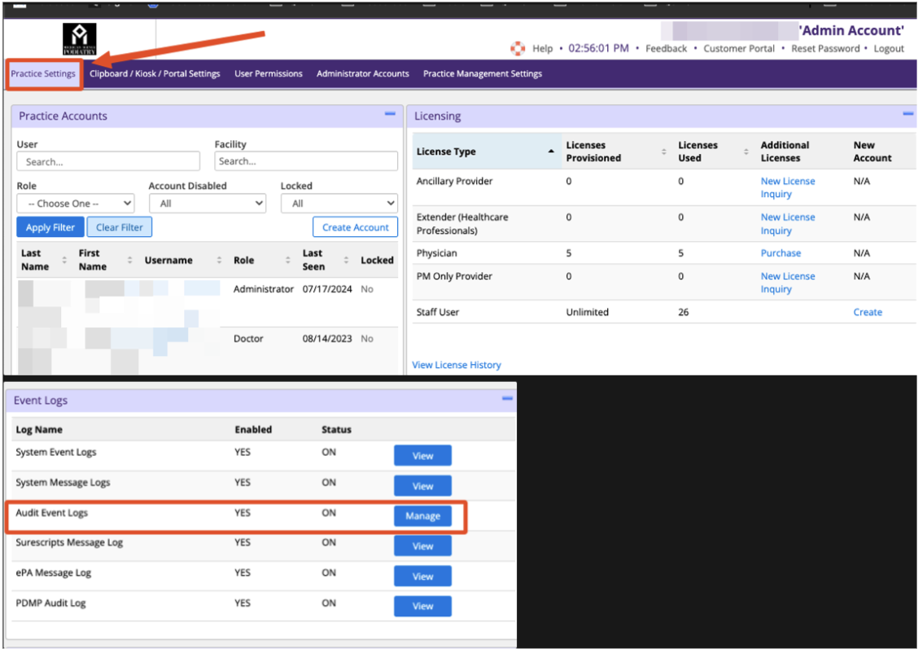
Task: Click the Help lifebuoy icon
Action: [518, 49]
